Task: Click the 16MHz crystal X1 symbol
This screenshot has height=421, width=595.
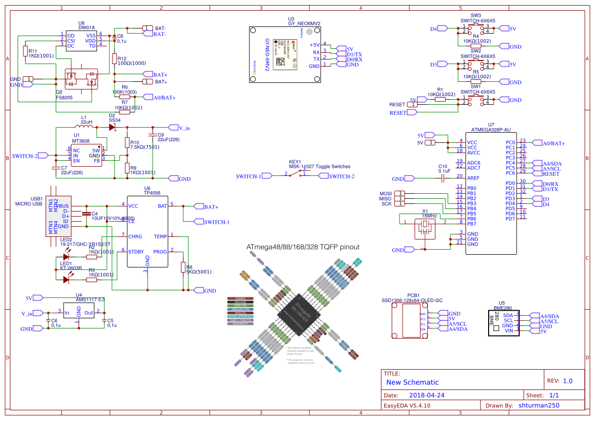Action: pyautogui.click(x=425, y=229)
